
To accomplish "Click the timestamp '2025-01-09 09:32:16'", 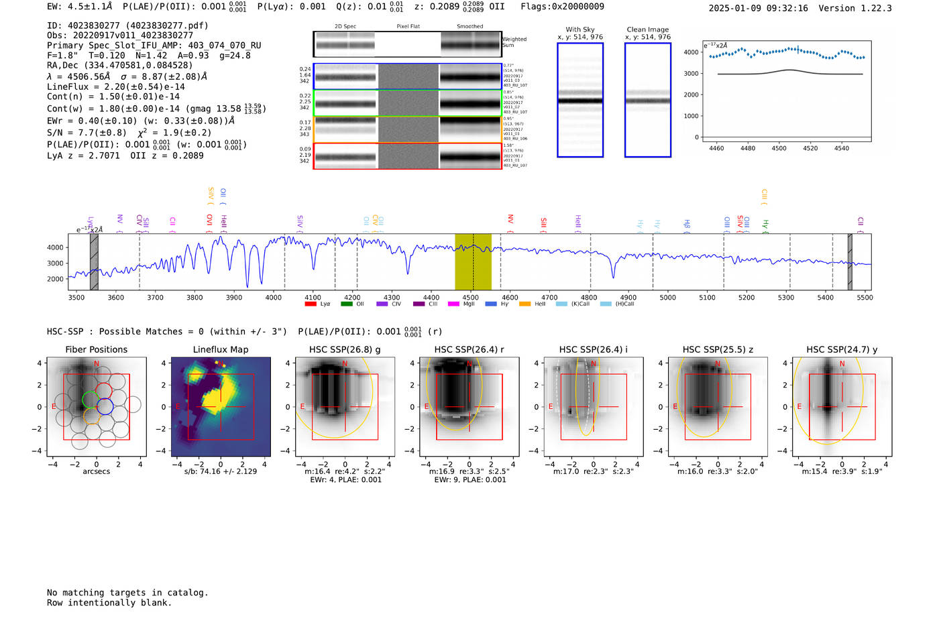I will point(759,9).
